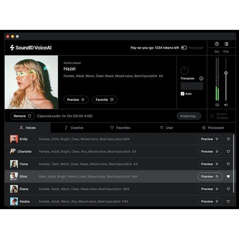Preview the Diana voice
This screenshot has height=239, width=239.
pos(210,189)
